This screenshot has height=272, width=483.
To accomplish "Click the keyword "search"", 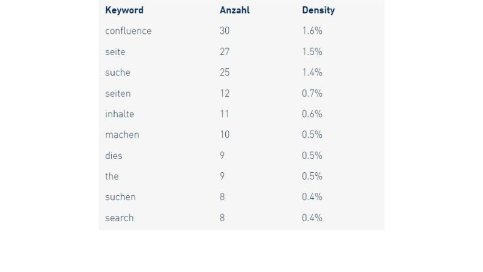I will coord(120,218).
